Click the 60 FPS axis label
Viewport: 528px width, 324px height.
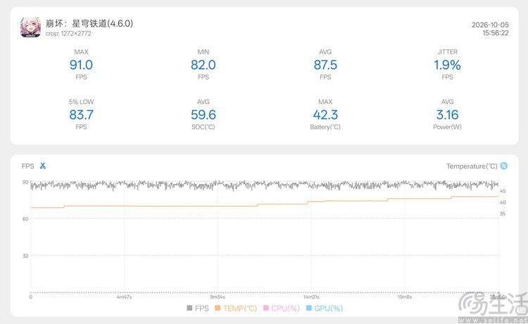[25, 219]
